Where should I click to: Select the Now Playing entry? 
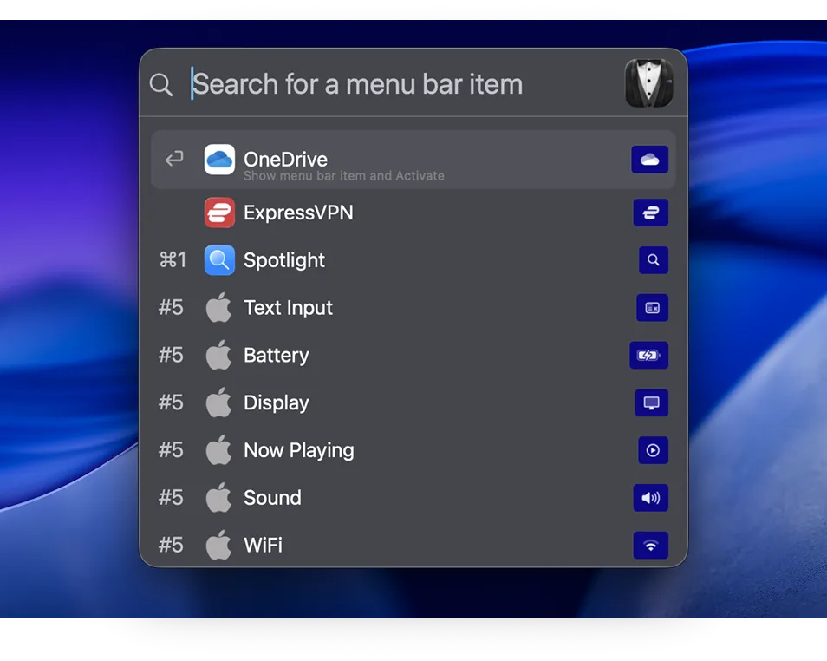point(413,450)
